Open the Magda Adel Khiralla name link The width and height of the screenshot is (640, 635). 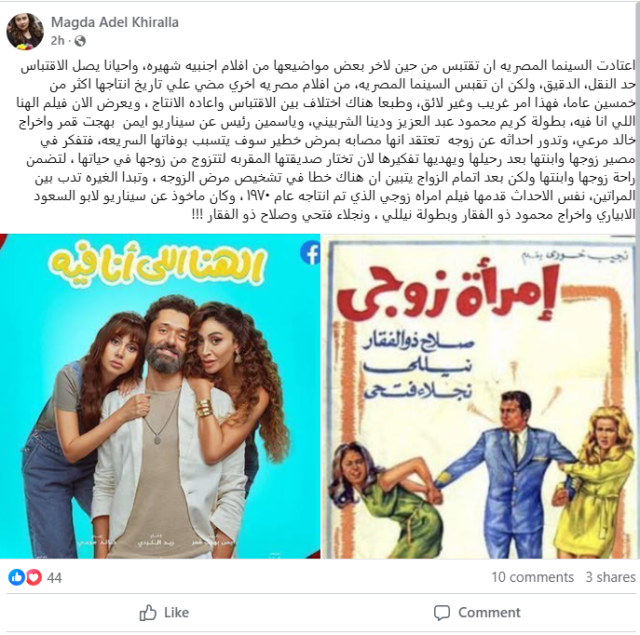[x=115, y=22]
